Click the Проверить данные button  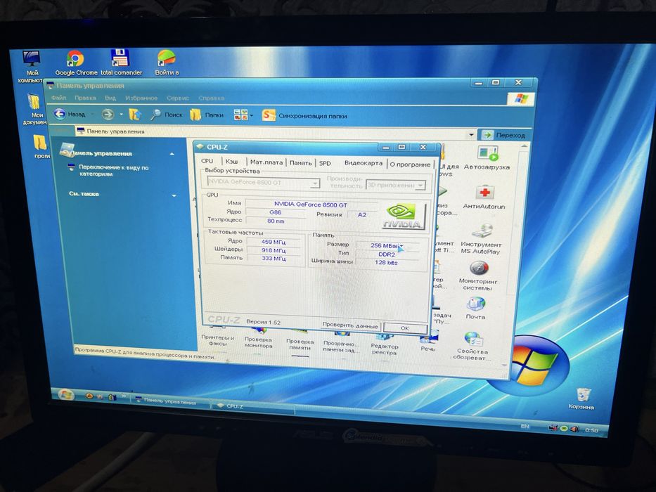pyautogui.click(x=349, y=325)
